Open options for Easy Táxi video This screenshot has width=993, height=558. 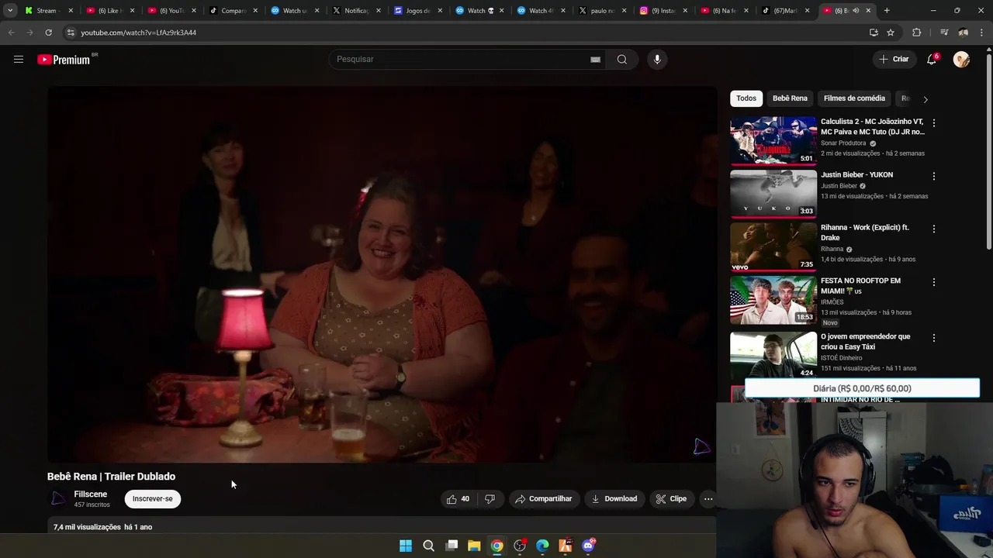coord(933,338)
